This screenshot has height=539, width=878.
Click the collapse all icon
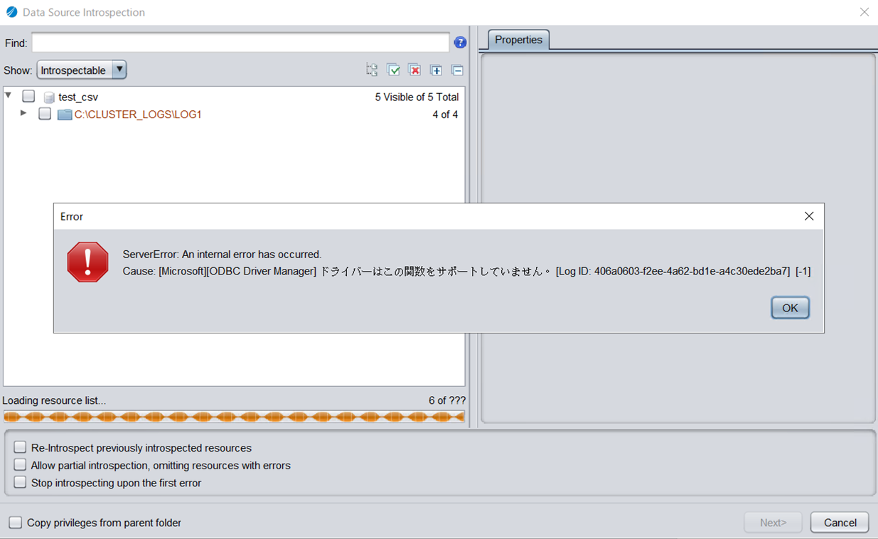coord(458,70)
